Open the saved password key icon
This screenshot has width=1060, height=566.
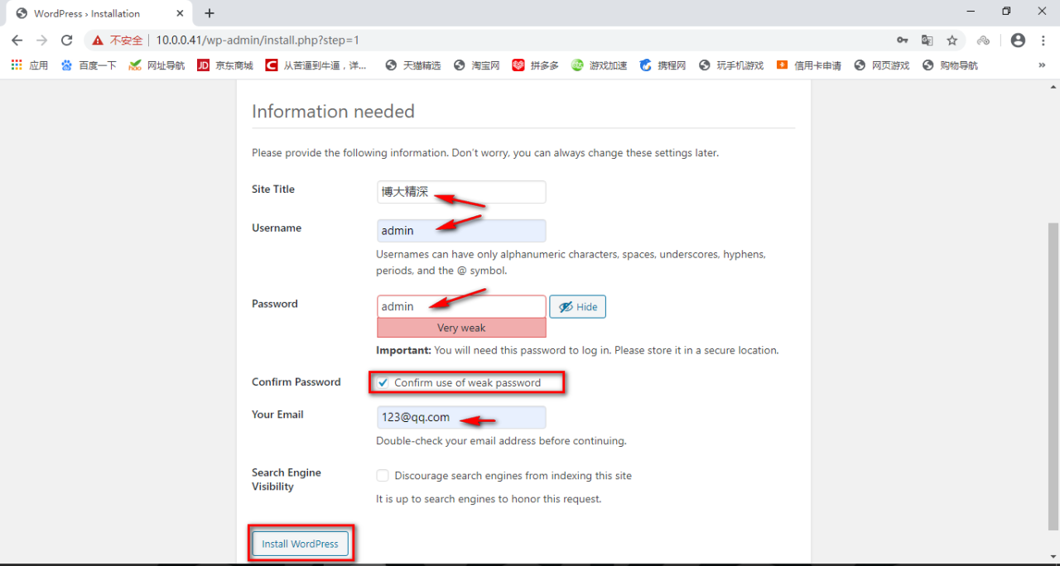903,40
